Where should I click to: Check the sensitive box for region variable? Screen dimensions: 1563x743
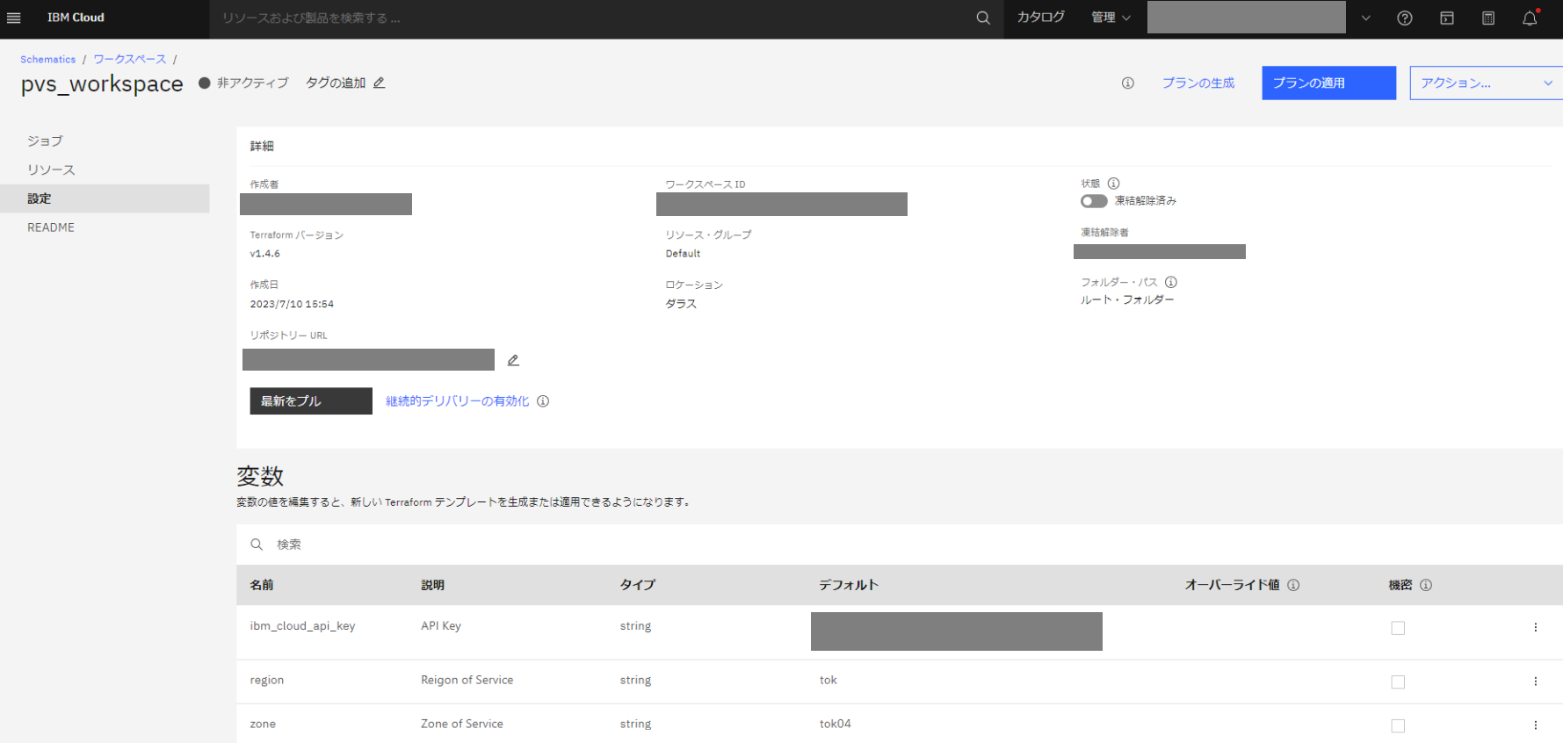(1398, 682)
